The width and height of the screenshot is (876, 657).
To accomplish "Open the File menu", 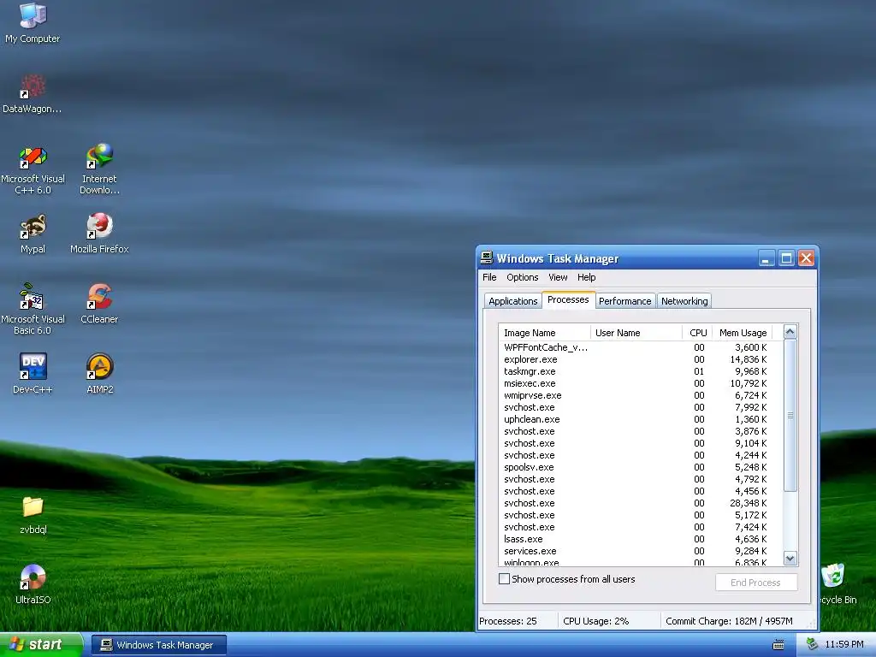I will click(x=489, y=277).
